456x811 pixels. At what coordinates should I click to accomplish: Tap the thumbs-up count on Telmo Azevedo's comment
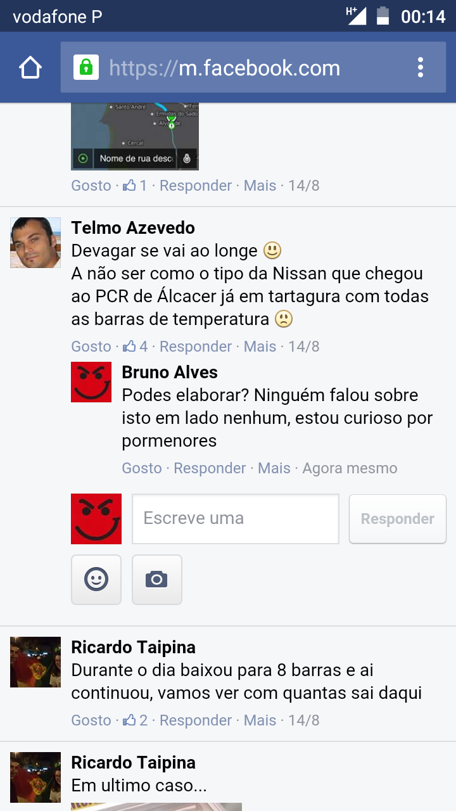pos(136,347)
